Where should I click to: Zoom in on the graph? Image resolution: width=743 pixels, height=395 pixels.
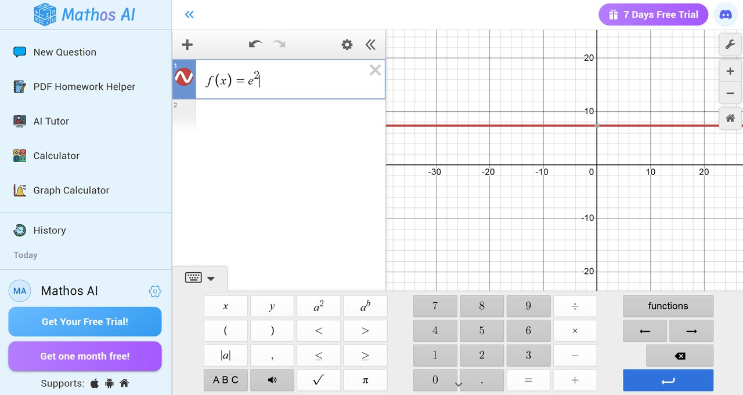[730, 71]
